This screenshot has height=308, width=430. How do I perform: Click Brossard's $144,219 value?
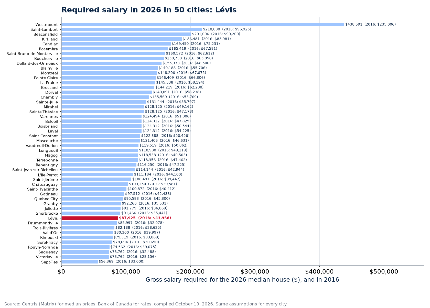[179, 87]
